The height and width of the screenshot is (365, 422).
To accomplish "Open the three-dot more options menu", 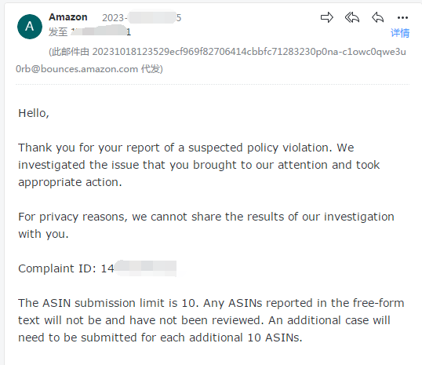I will pyautogui.click(x=402, y=18).
